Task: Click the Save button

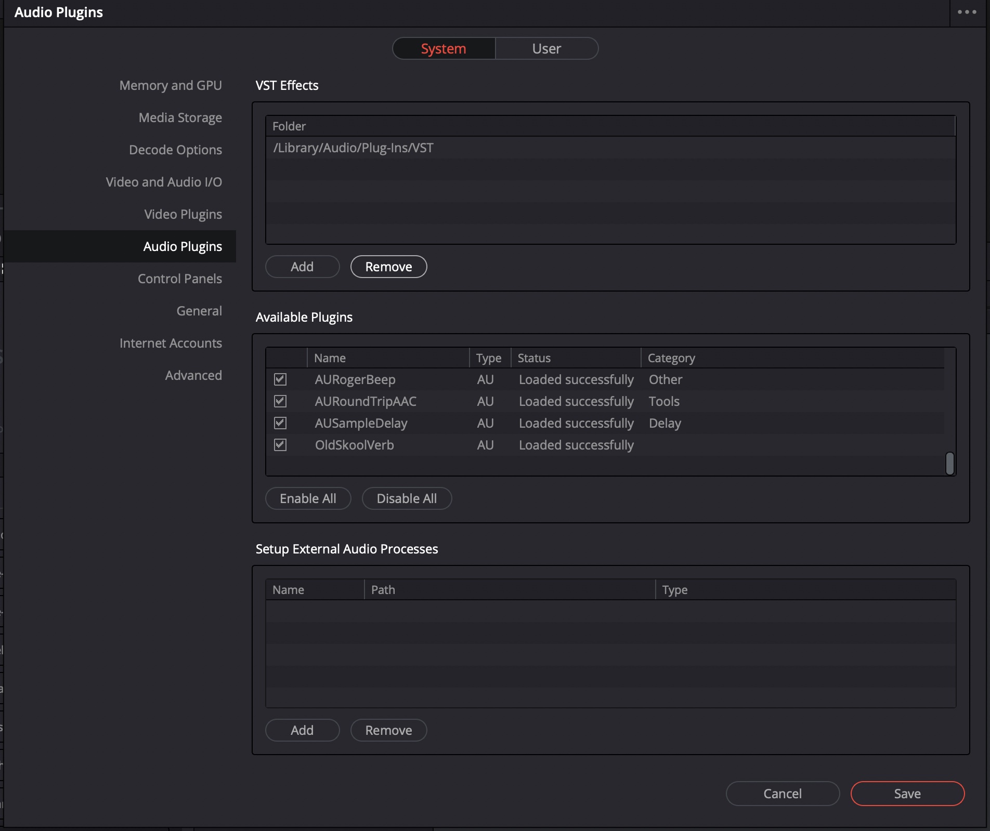Action: 907,794
